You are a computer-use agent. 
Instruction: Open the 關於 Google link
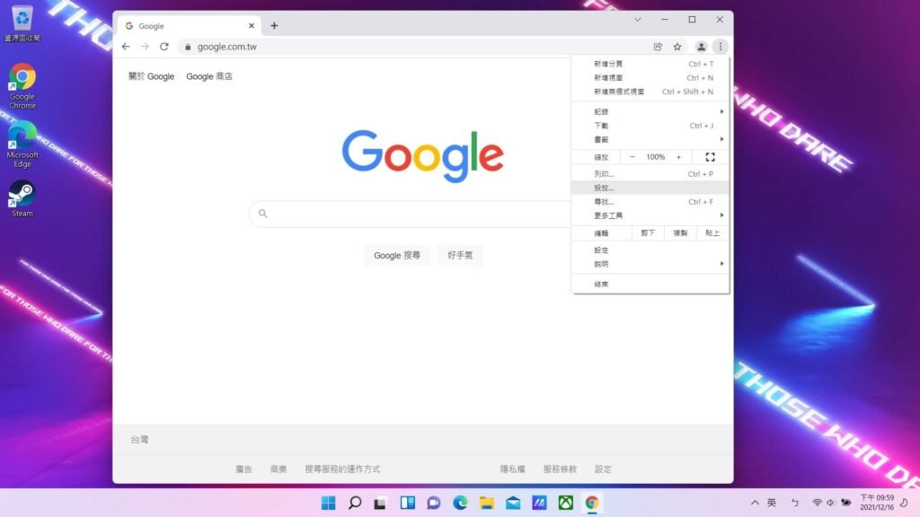151,76
